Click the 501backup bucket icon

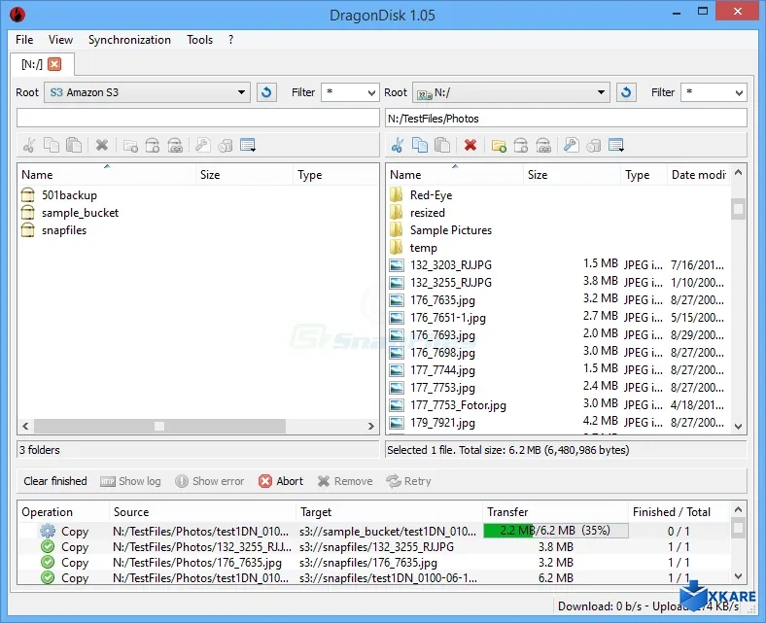[28, 195]
